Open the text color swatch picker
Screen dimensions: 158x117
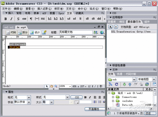tap(76, 102)
